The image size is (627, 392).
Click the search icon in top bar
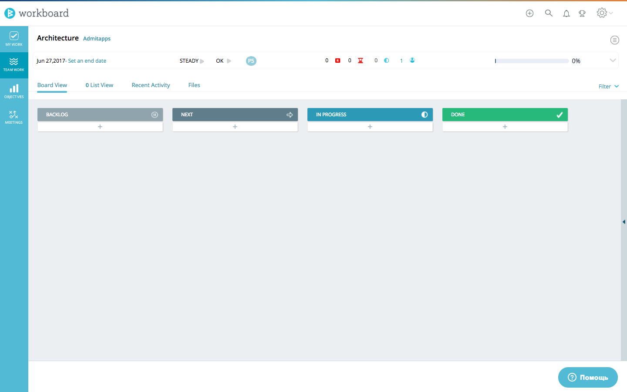coord(549,13)
